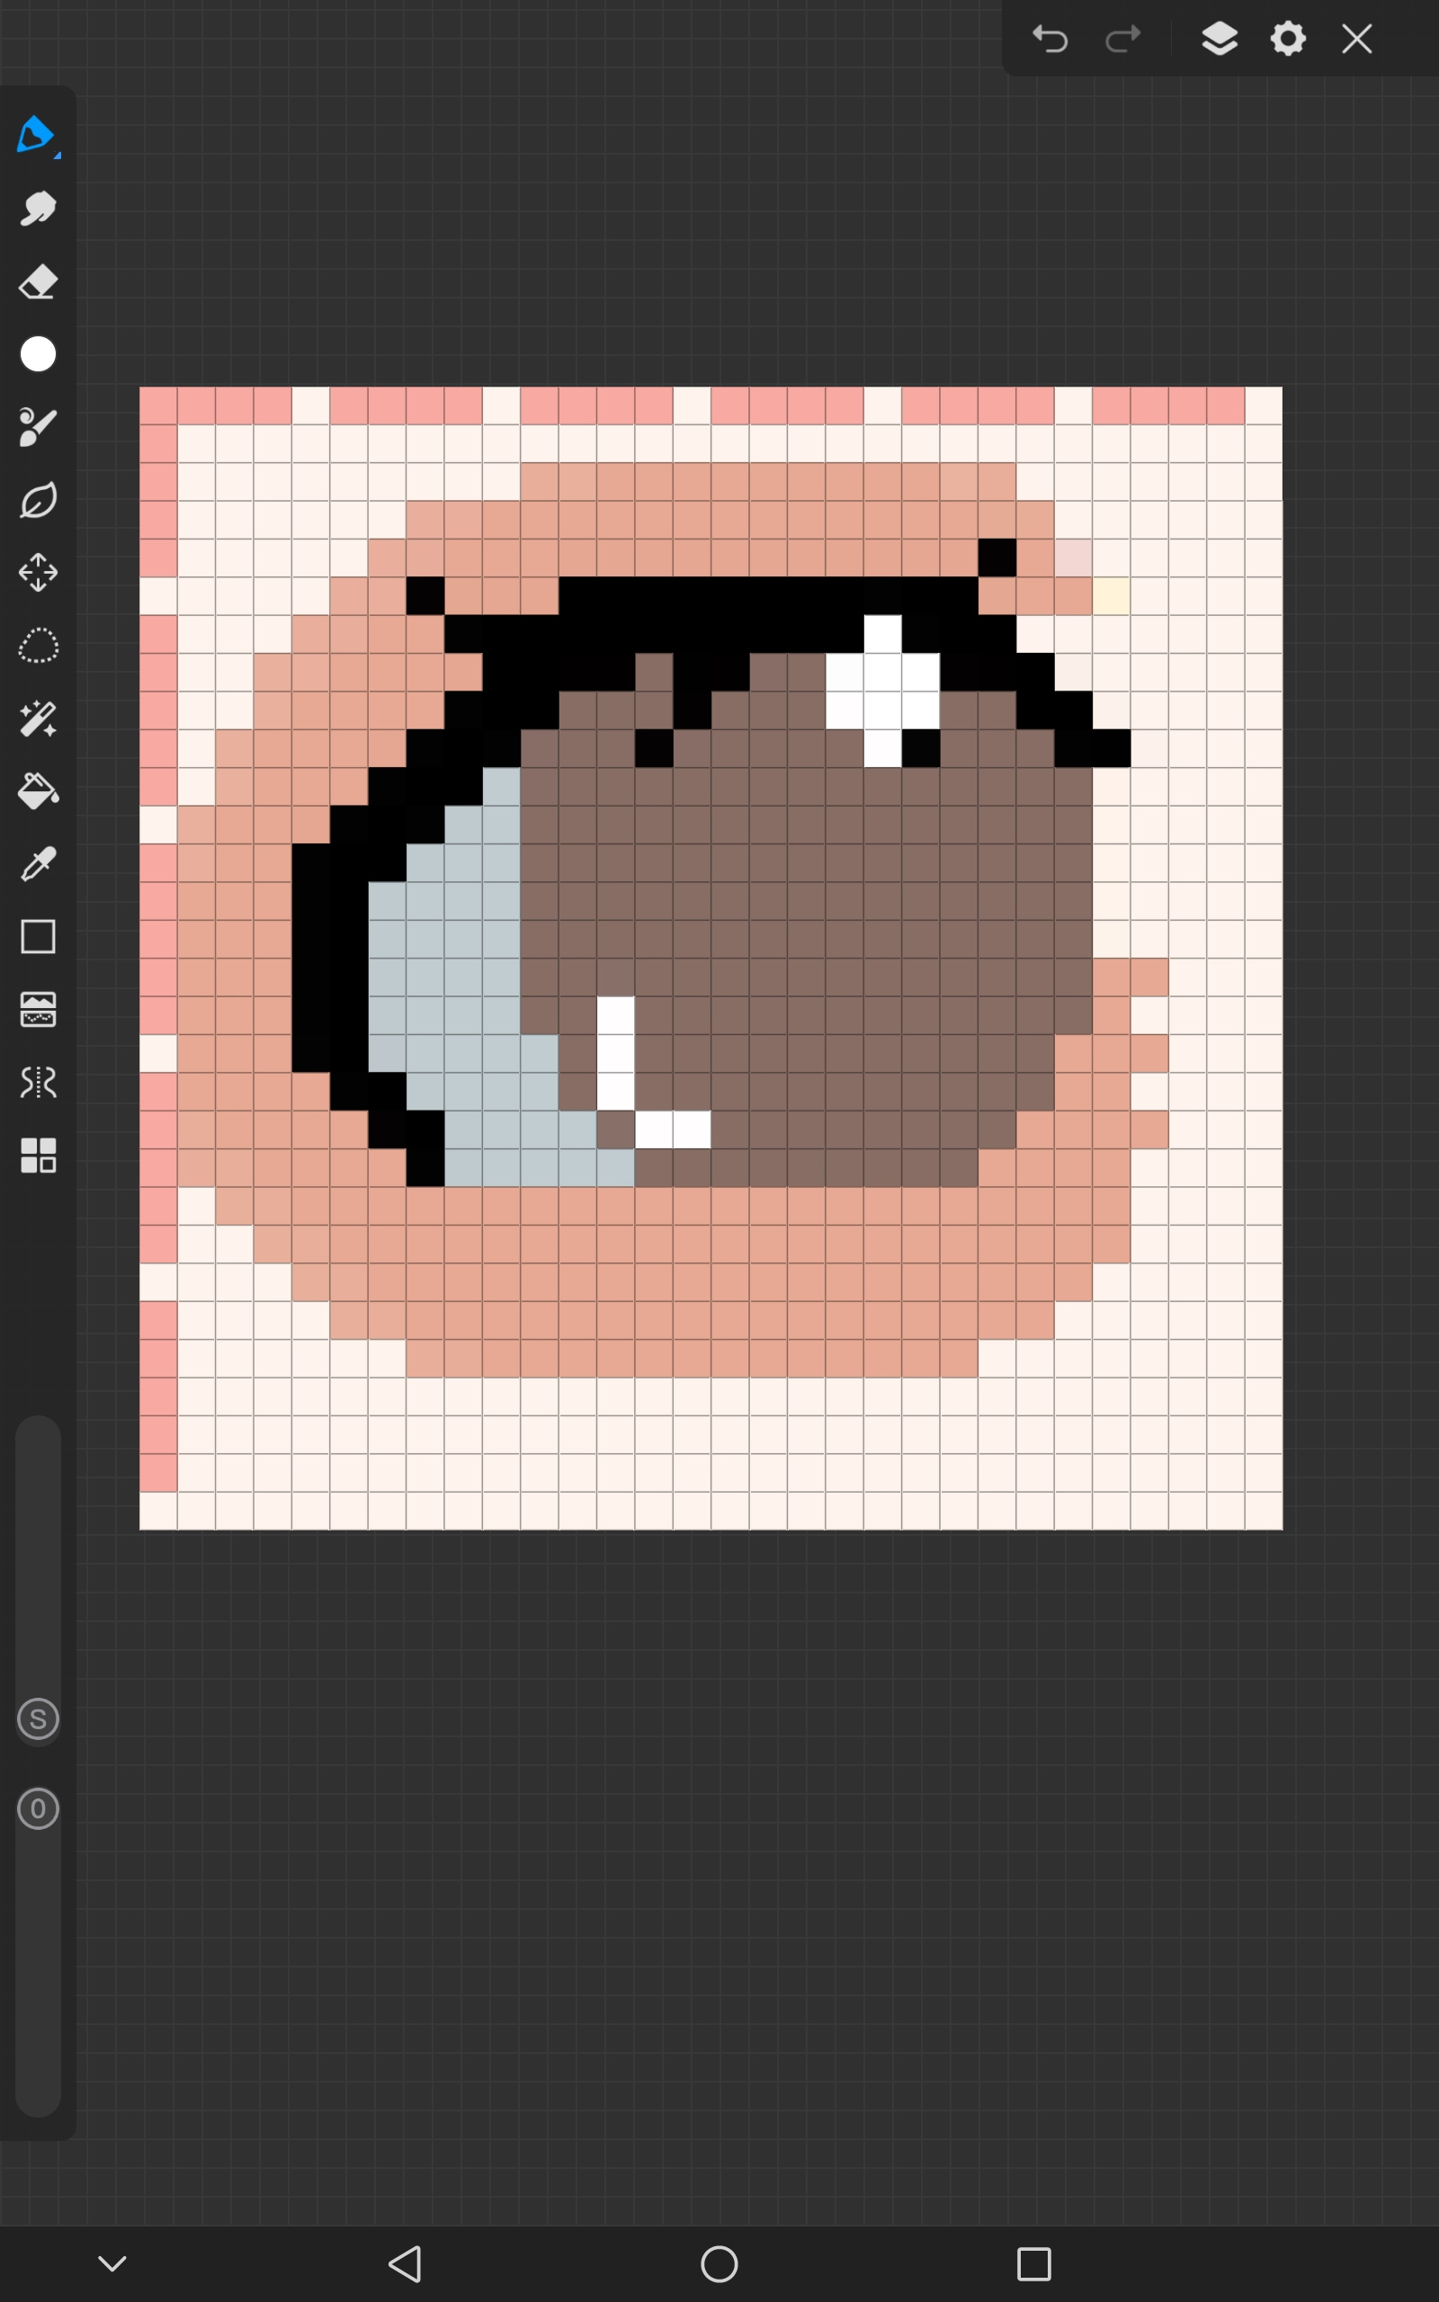The image size is (1439, 2302).
Task: Open the gradient pattern tool
Action: [x=38, y=1010]
